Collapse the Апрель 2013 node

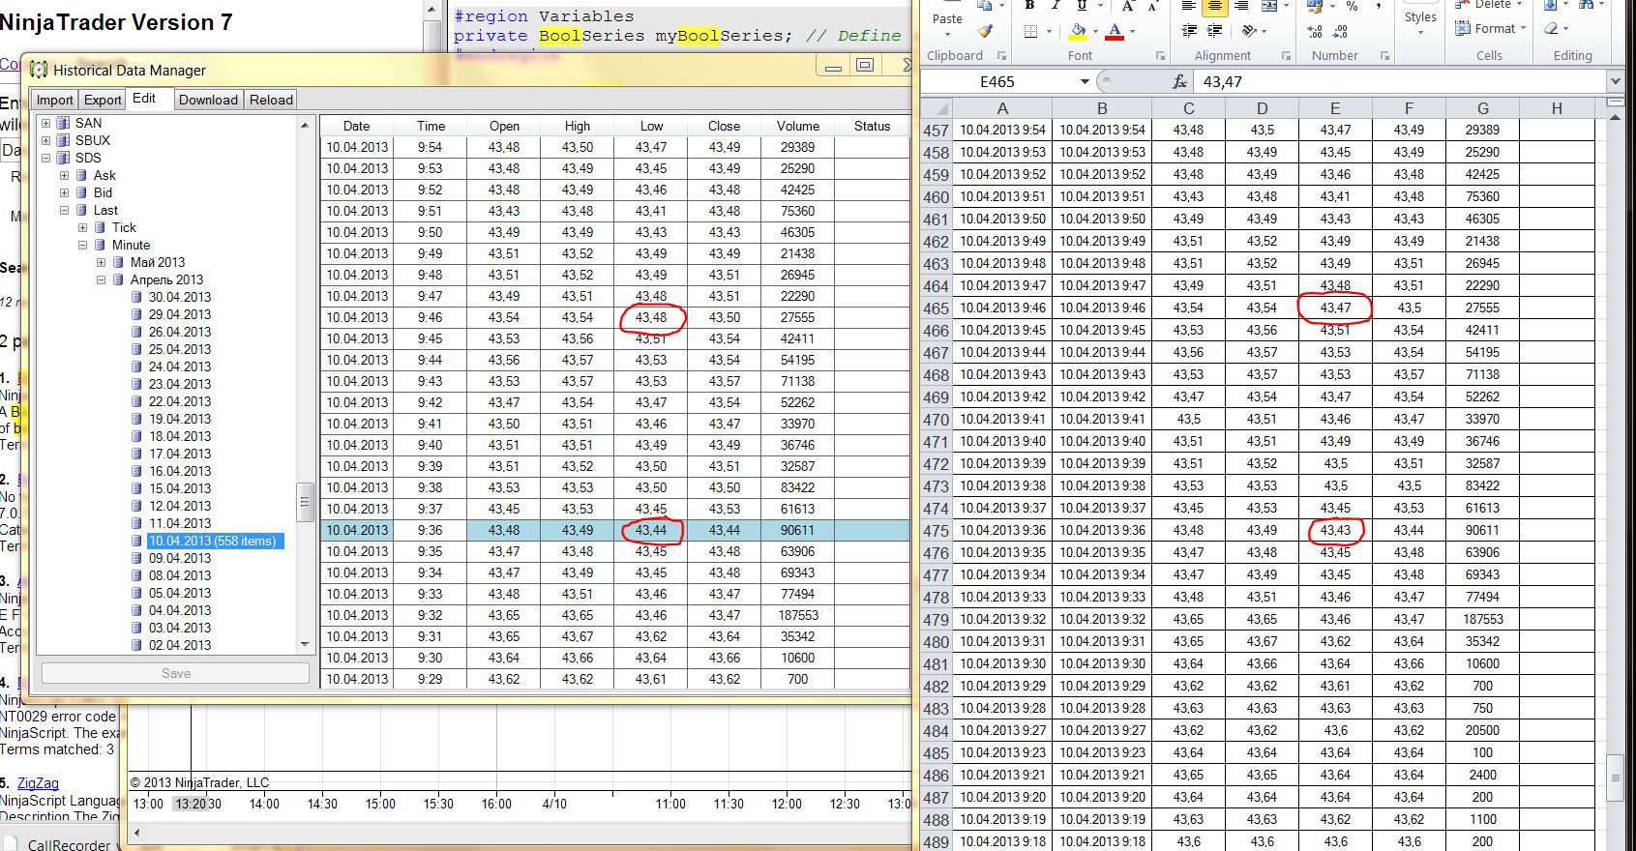(101, 279)
